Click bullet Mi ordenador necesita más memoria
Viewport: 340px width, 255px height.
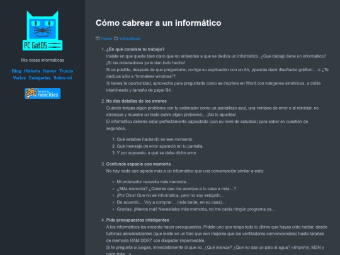(x=153, y=182)
